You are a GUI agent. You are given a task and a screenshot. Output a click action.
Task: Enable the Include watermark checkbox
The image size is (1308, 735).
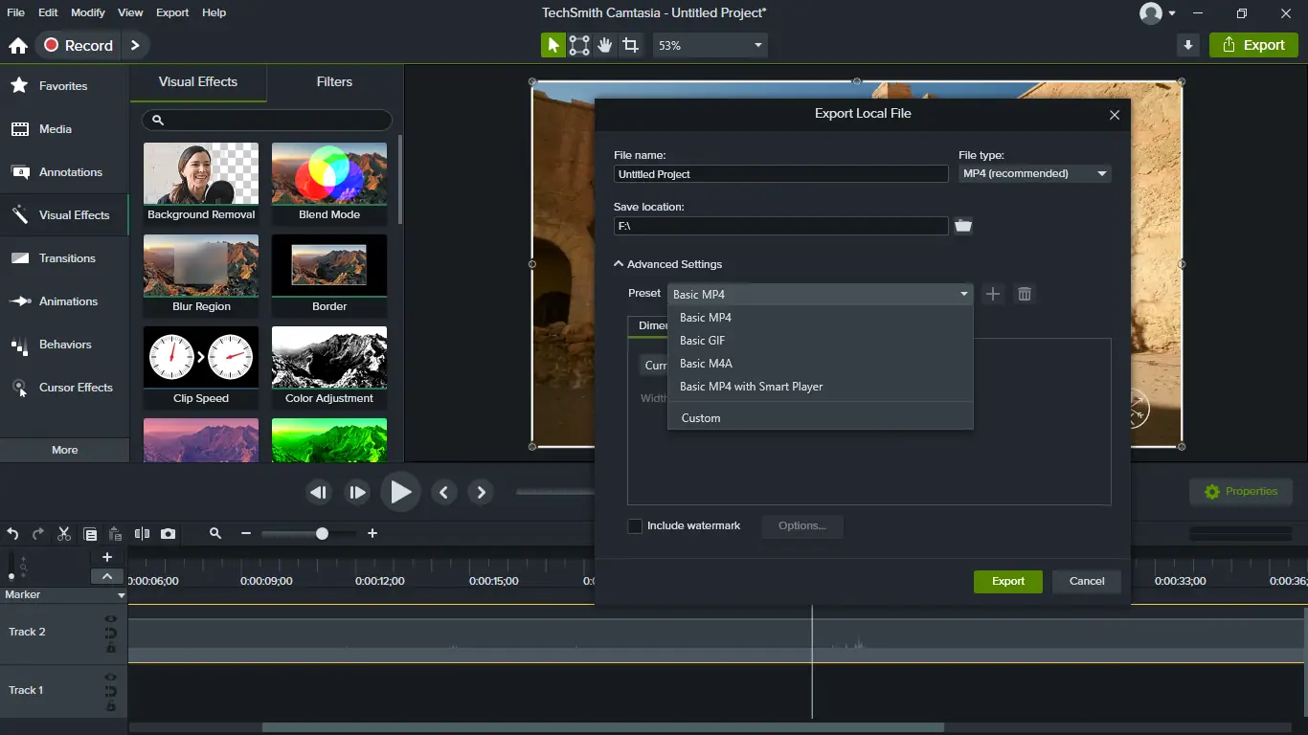point(635,525)
